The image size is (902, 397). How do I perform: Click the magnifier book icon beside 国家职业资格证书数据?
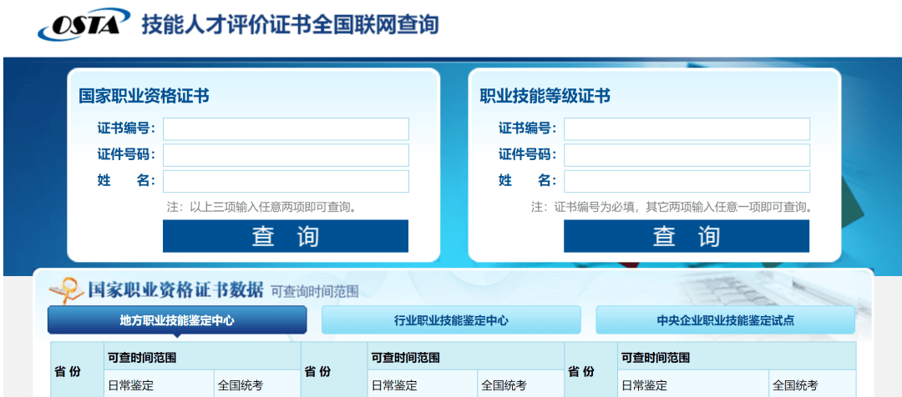tap(68, 291)
